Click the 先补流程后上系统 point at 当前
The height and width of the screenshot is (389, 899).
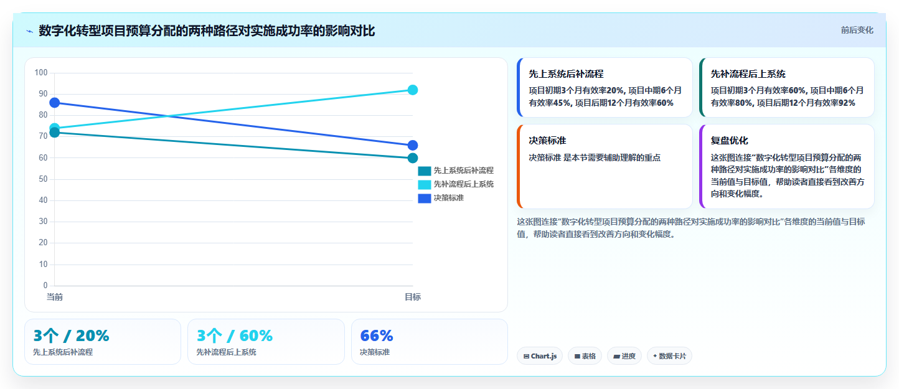tap(55, 128)
